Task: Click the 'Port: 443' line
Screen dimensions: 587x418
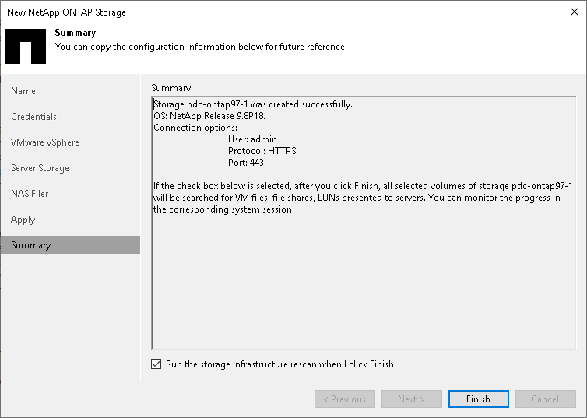Action: click(x=246, y=163)
